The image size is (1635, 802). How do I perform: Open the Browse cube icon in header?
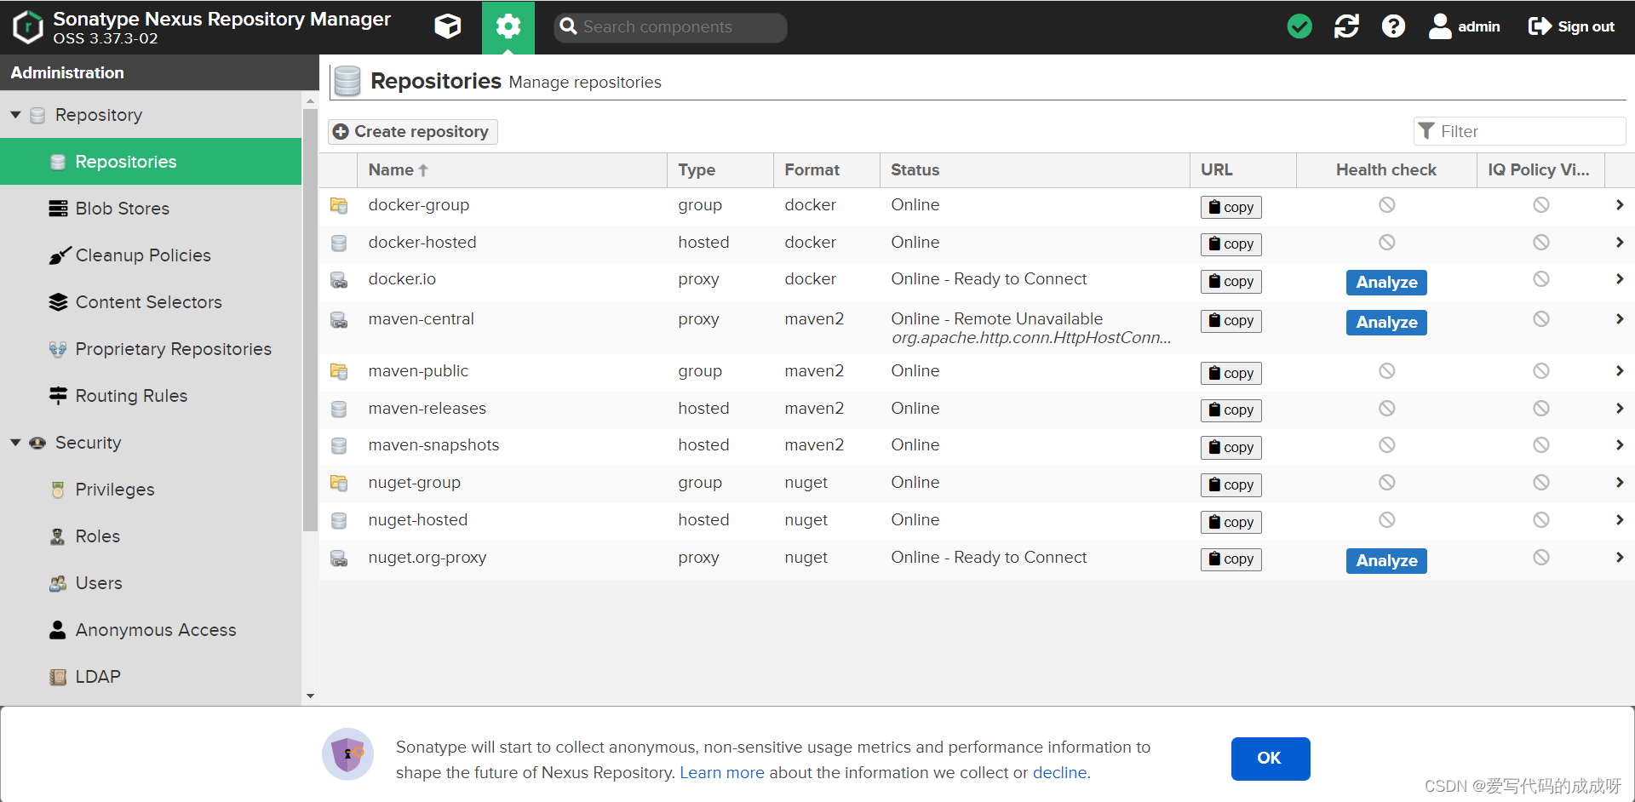pos(448,26)
